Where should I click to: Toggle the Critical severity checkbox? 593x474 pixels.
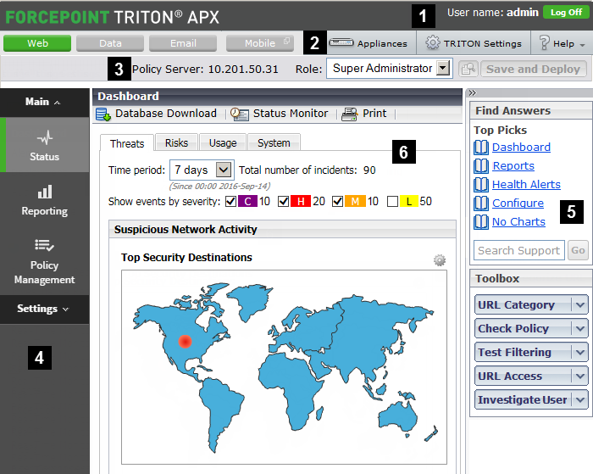230,202
